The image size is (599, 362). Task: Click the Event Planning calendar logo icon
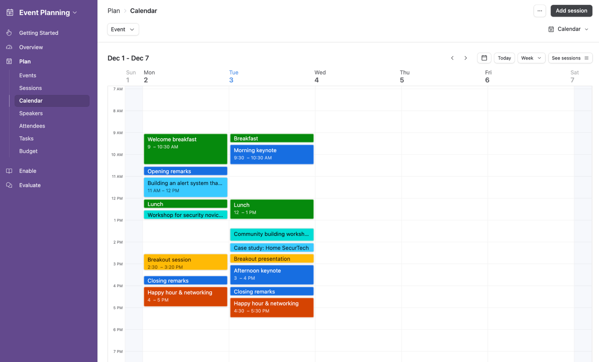pos(10,12)
